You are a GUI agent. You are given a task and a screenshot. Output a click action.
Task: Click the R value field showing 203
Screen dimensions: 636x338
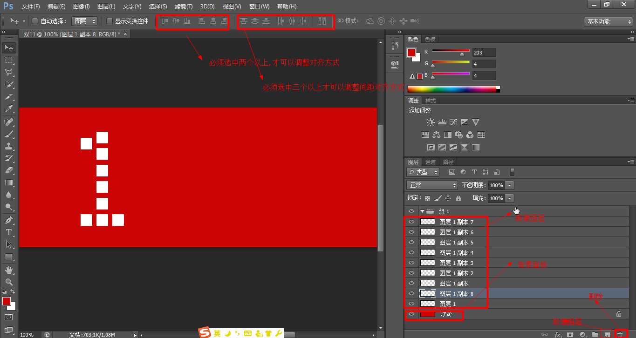(x=484, y=53)
